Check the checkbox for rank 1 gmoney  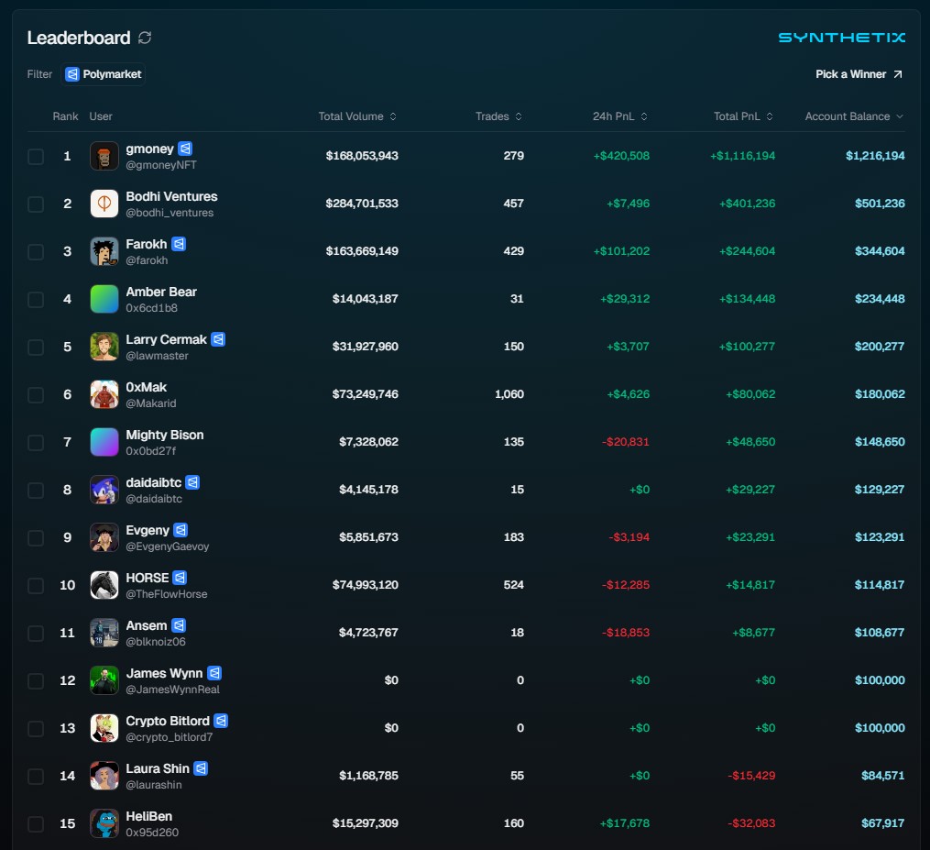click(x=36, y=156)
